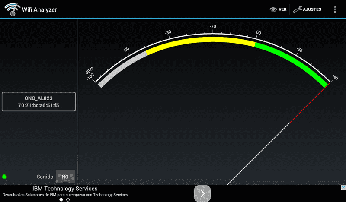Click the -80 scale label
Screen dimensions: 346x202
click(x=168, y=32)
